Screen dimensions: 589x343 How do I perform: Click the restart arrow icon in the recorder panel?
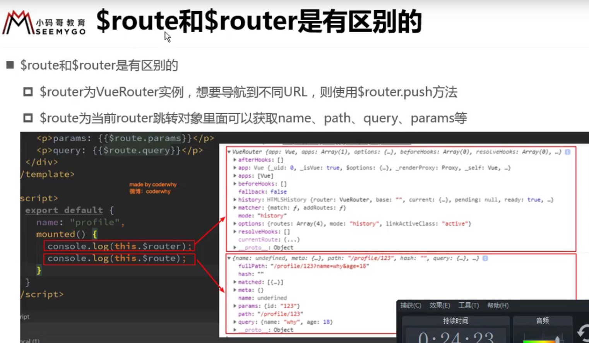click(583, 333)
